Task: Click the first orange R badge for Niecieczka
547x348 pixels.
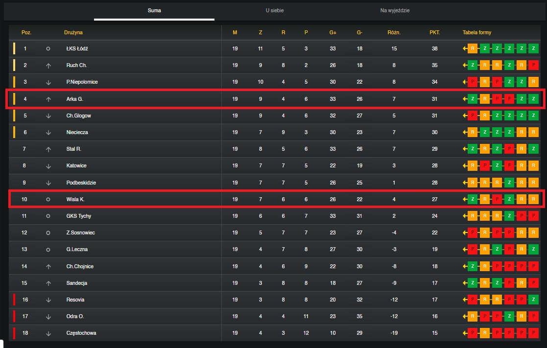Action: click(473, 132)
